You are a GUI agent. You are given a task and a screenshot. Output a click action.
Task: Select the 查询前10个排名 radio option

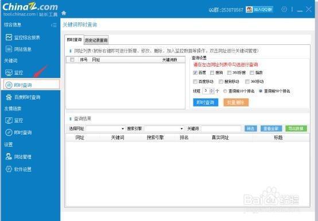tap(224, 91)
